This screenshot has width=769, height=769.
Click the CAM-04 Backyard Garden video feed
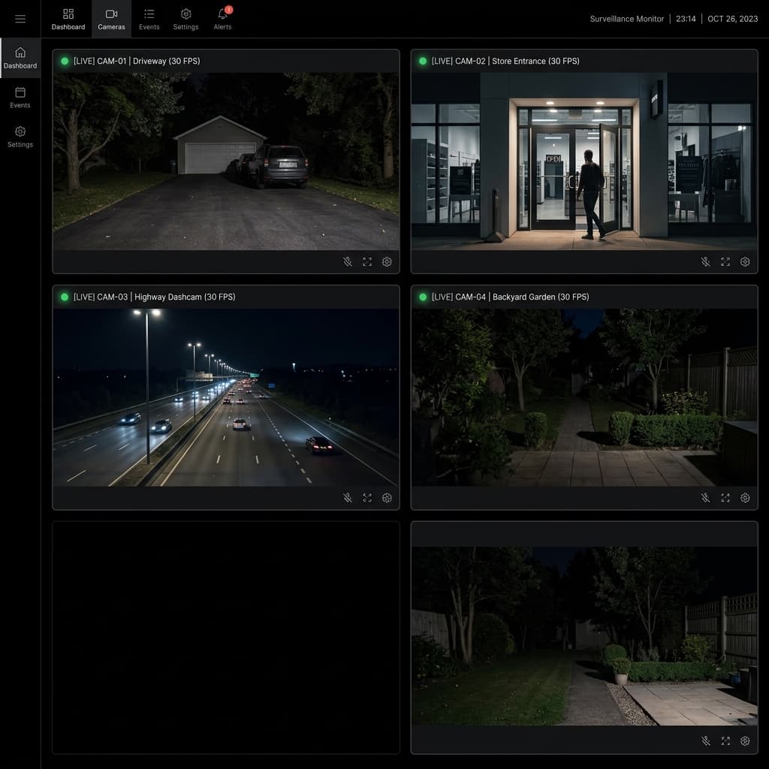(584, 397)
